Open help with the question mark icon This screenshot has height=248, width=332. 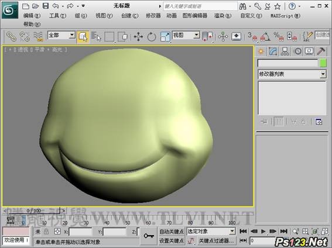pos(292,6)
